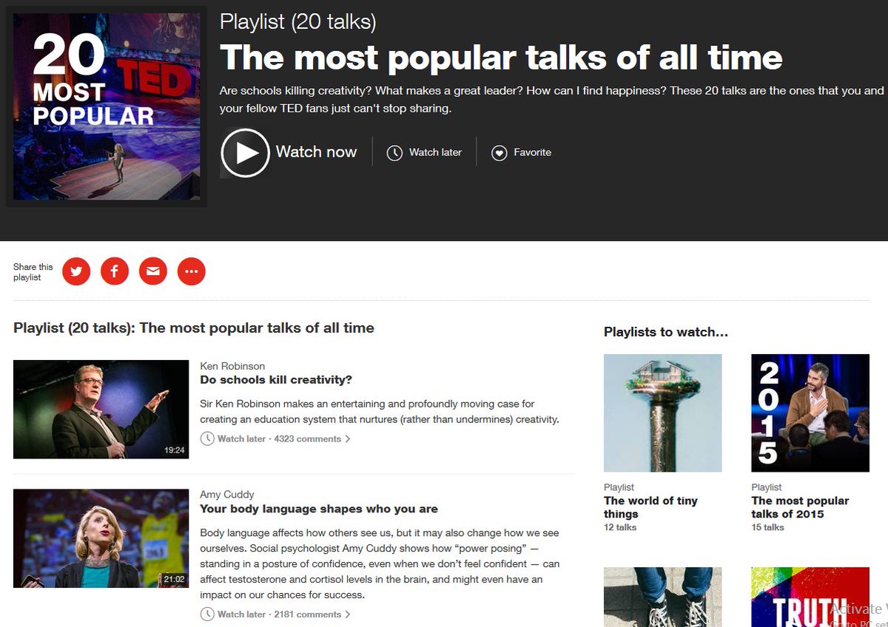The width and height of the screenshot is (888, 627).
Task: Click the TRUTH playlist thumbnail
Action: [x=810, y=597]
